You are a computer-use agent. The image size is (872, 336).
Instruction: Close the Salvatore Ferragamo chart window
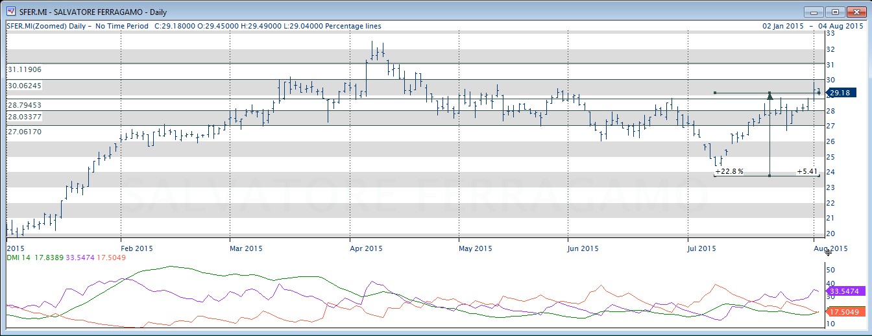[x=855, y=12]
